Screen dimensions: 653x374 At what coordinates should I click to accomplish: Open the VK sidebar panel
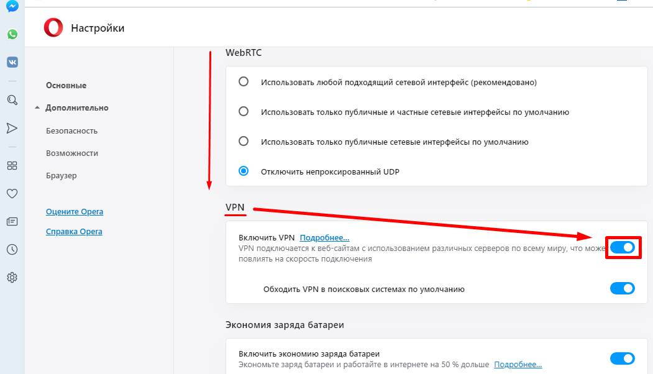coord(12,62)
